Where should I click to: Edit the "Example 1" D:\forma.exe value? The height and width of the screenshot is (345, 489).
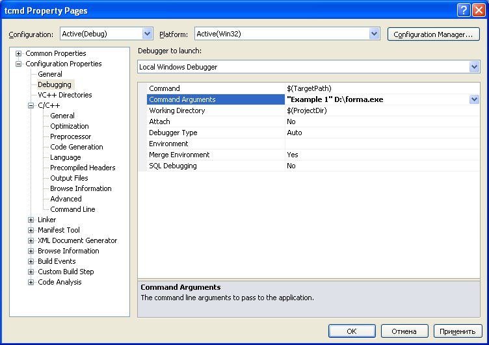click(377, 99)
